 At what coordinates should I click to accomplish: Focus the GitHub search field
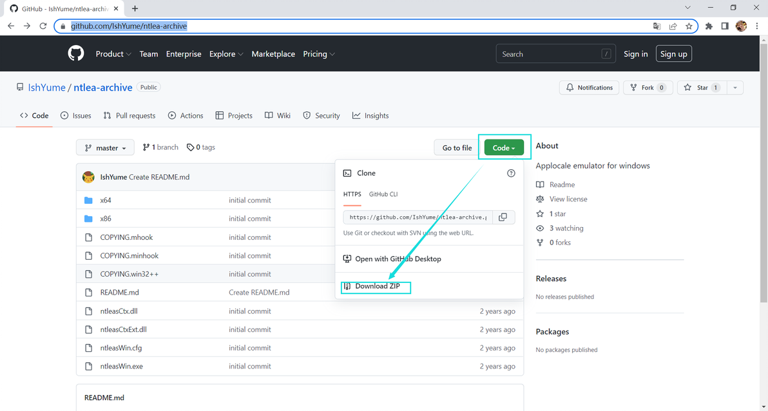click(x=555, y=54)
